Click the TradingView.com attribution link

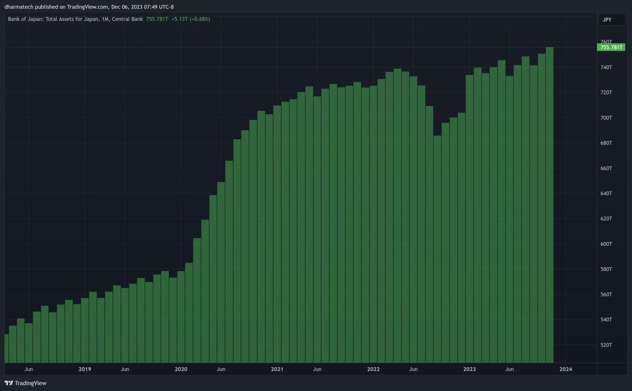(87, 7)
